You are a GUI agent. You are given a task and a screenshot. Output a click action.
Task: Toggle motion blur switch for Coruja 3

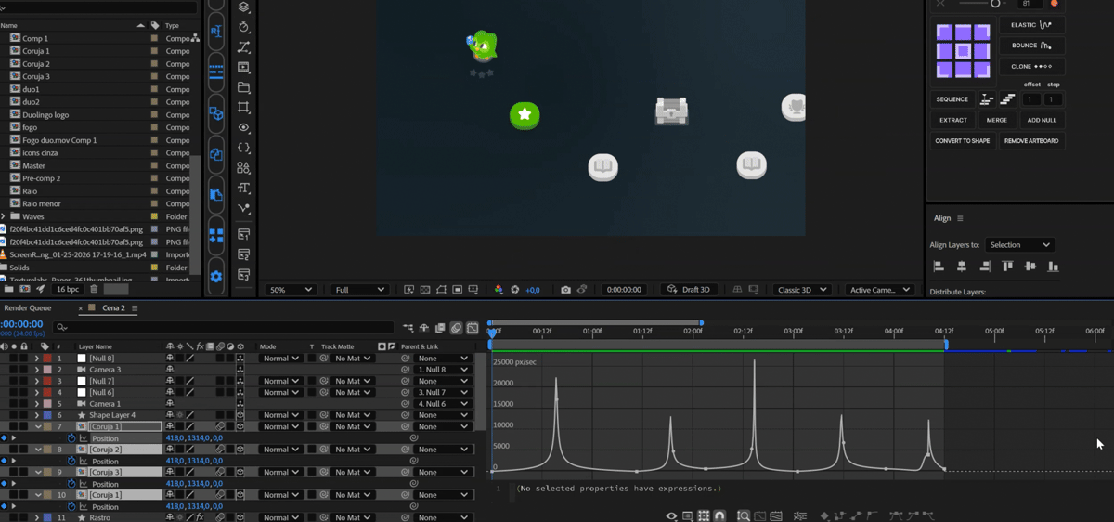(220, 472)
